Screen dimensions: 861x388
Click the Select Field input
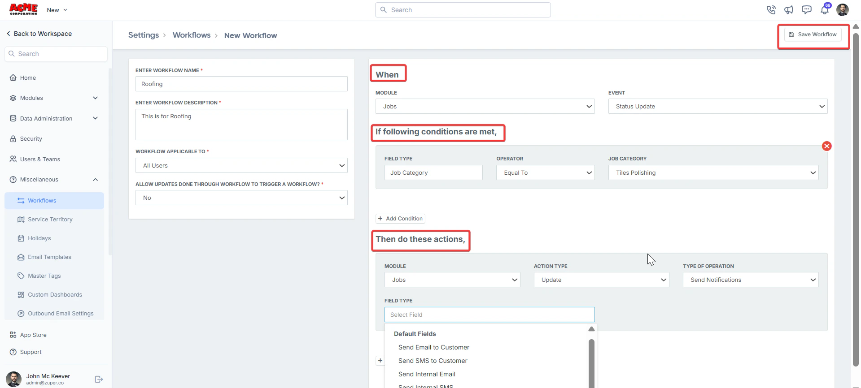[x=490, y=315]
